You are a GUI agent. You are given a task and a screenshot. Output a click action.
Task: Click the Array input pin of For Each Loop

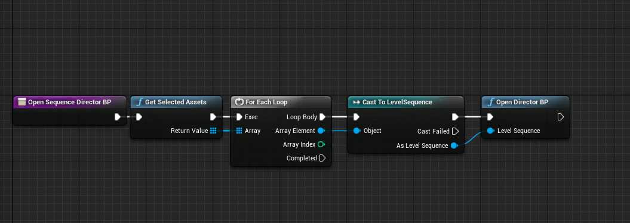239,131
